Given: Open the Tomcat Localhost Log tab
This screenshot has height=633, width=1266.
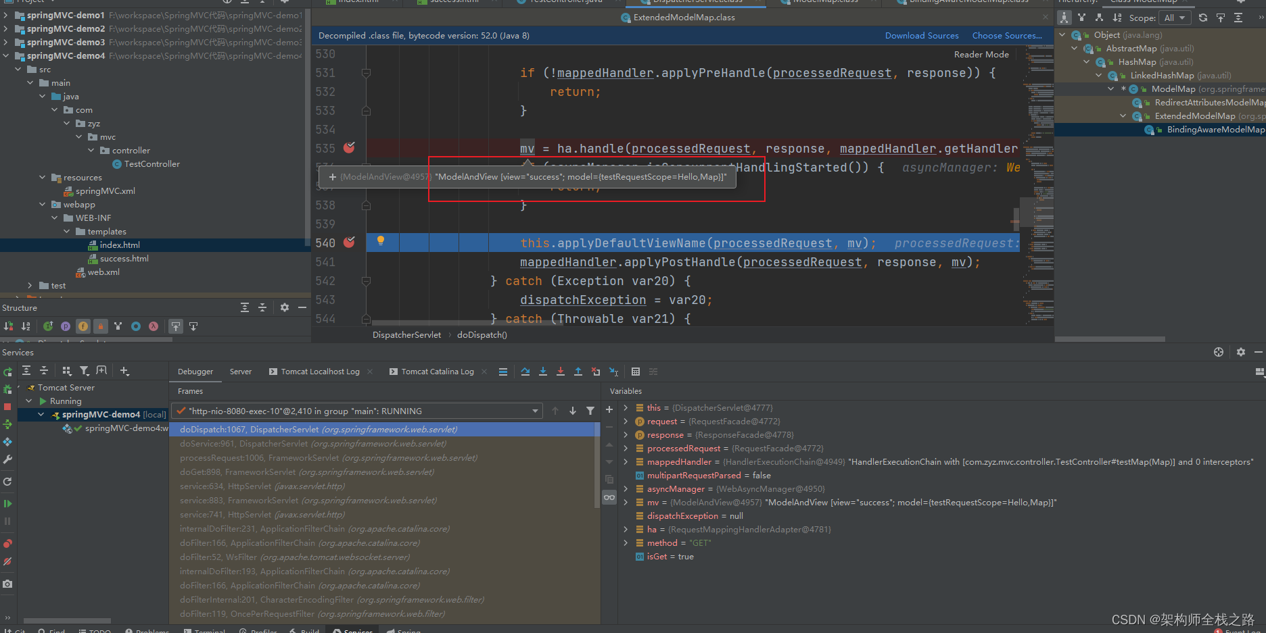Looking at the screenshot, I should [320, 372].
